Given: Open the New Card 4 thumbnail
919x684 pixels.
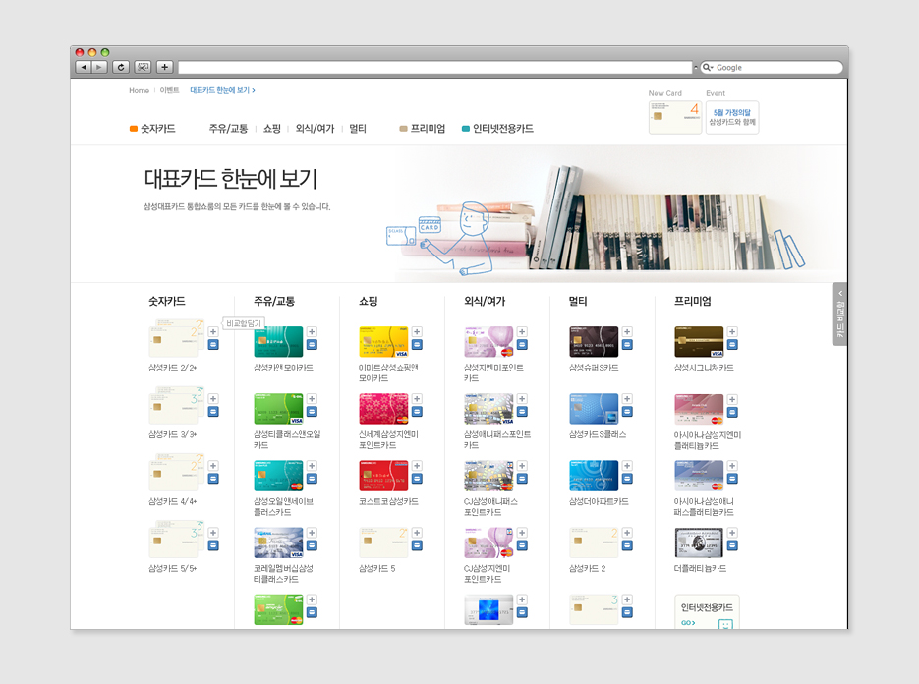Looking at the screenshot, I should (675, 117).
